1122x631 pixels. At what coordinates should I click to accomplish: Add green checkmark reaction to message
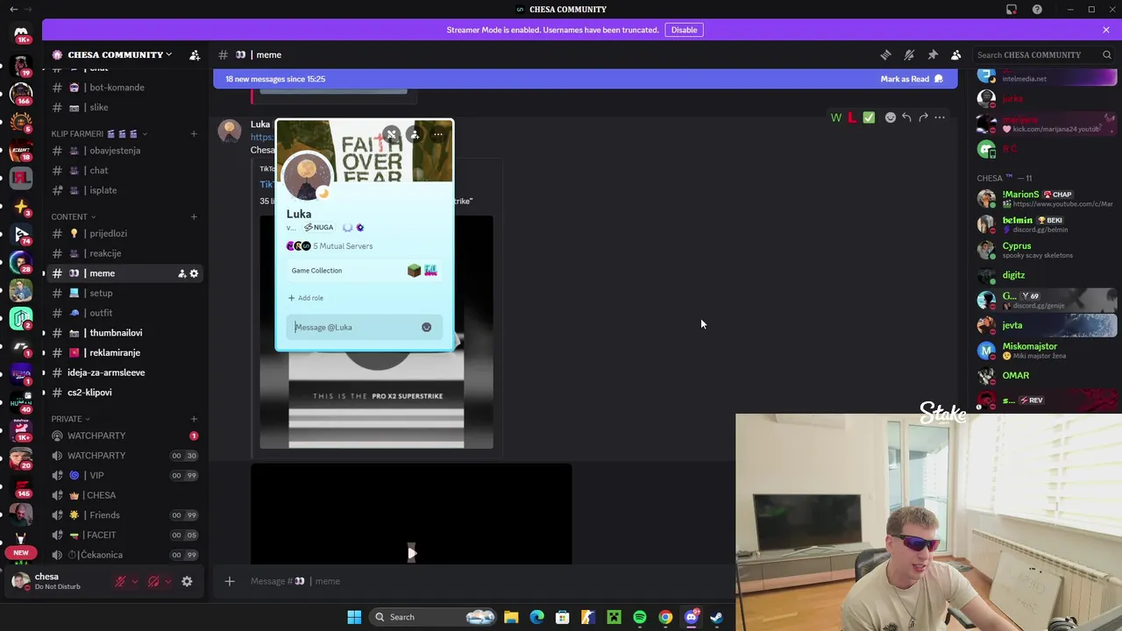click(x=869, y=117)
